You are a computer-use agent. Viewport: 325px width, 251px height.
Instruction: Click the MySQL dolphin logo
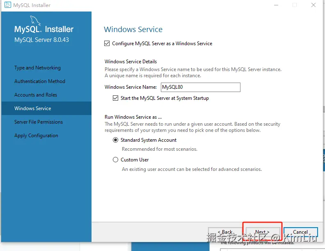[x=35, y=21]
